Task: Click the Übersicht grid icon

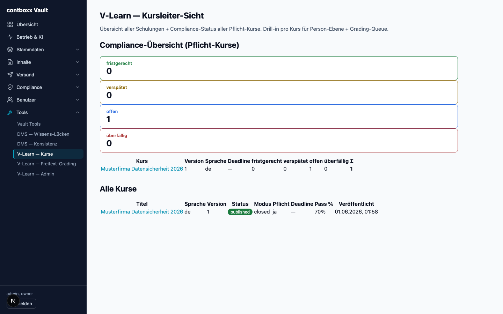Action: click(10, 24)
